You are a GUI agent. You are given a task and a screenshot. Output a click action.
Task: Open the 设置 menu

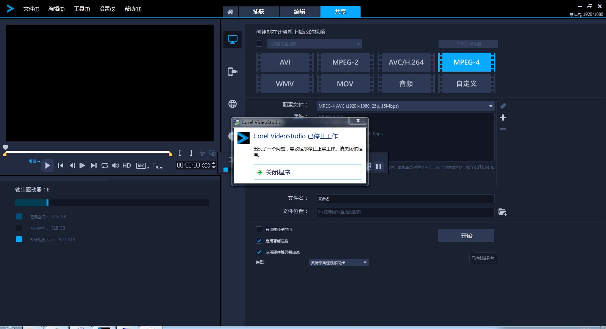click(x=107, y=9)
